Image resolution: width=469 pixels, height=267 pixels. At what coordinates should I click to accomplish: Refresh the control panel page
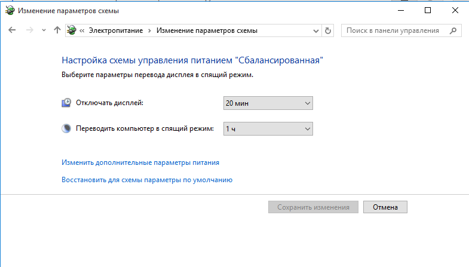click(327, 30)
